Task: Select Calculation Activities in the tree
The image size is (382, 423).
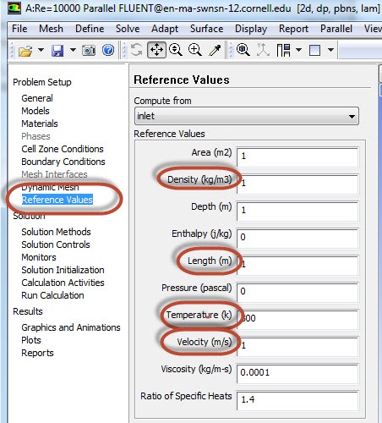Action: (63, 283)
